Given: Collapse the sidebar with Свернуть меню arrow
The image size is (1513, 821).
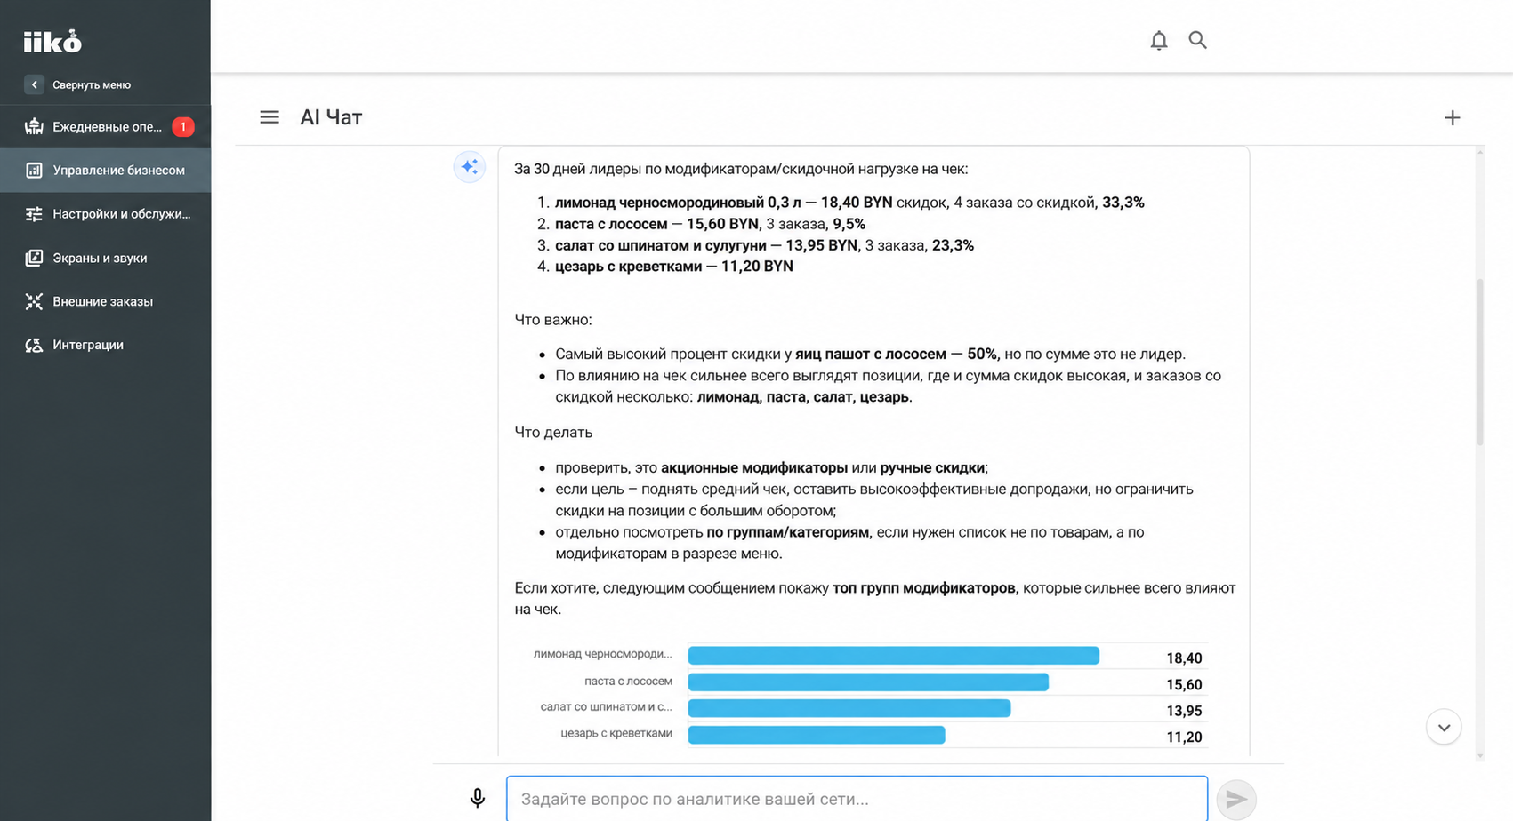Looking at the screenshot, I should pos(34,84).
